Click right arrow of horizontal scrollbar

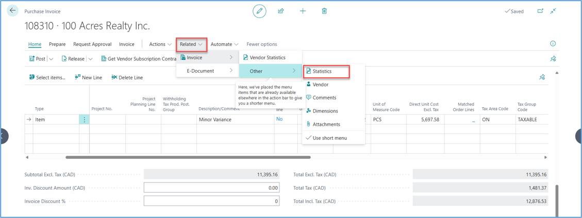[545, 157]
